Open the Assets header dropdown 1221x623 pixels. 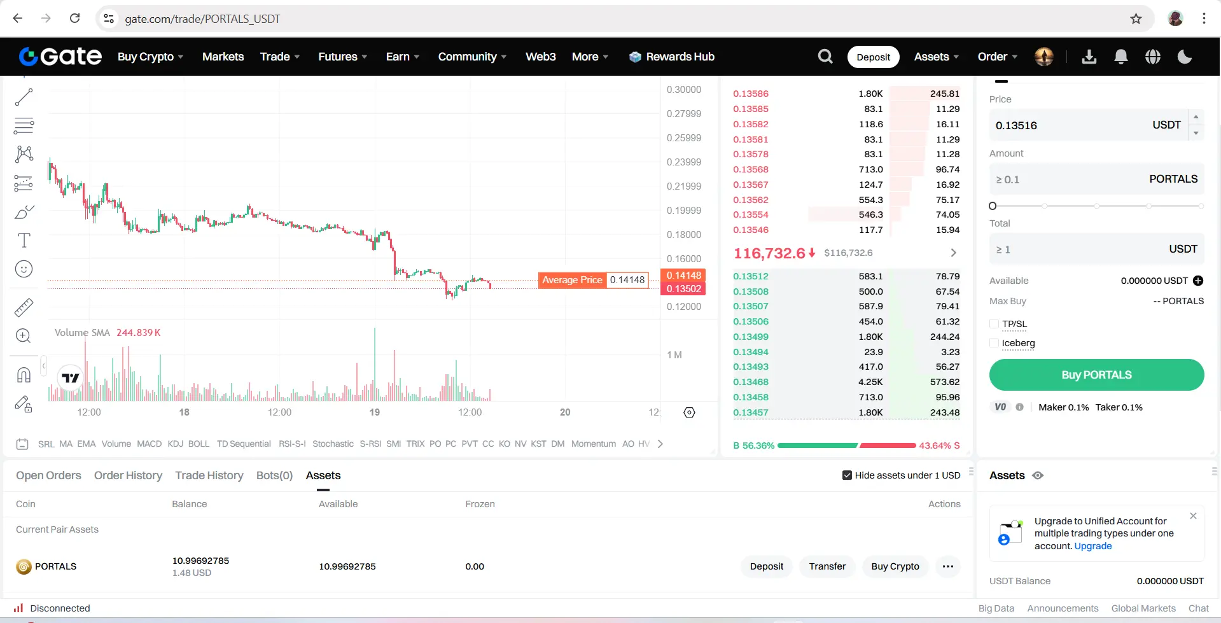click(x=936, y=57)
